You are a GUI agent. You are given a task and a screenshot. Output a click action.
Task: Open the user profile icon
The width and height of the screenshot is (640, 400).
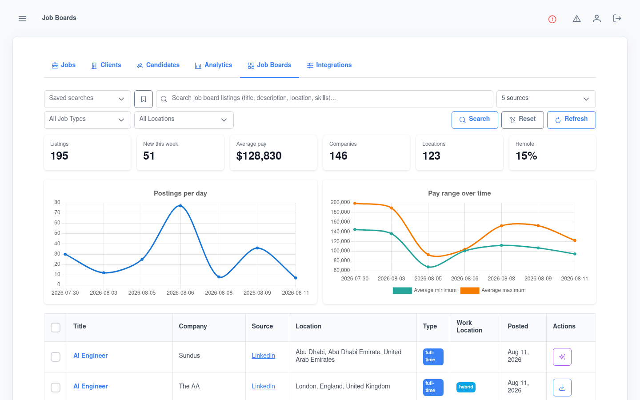tap(596, 19)
